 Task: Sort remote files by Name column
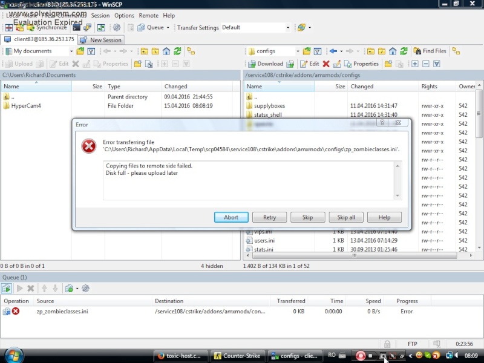[279, 87]
